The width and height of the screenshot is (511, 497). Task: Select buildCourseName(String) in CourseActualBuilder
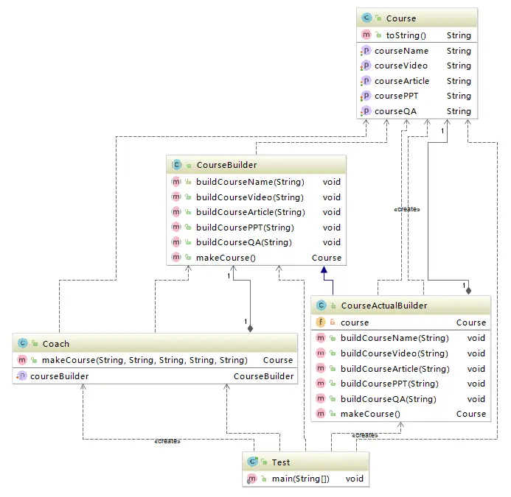pos(394,338)
